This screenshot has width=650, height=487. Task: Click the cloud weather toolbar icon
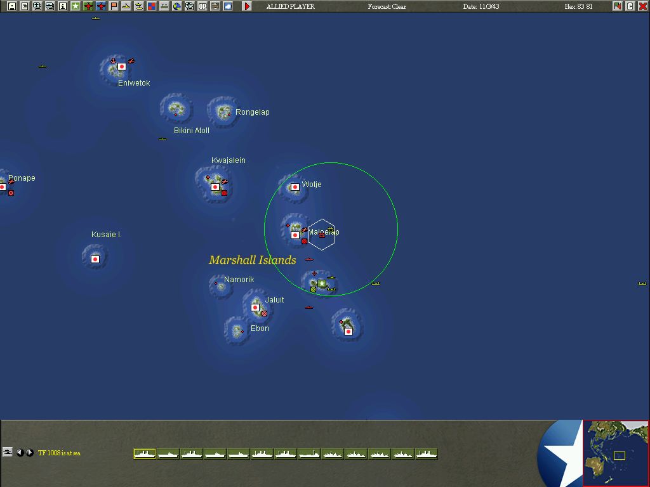[228, 6]
